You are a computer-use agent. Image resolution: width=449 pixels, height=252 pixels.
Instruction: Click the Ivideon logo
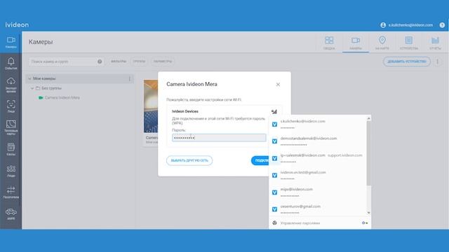[17, 25]
